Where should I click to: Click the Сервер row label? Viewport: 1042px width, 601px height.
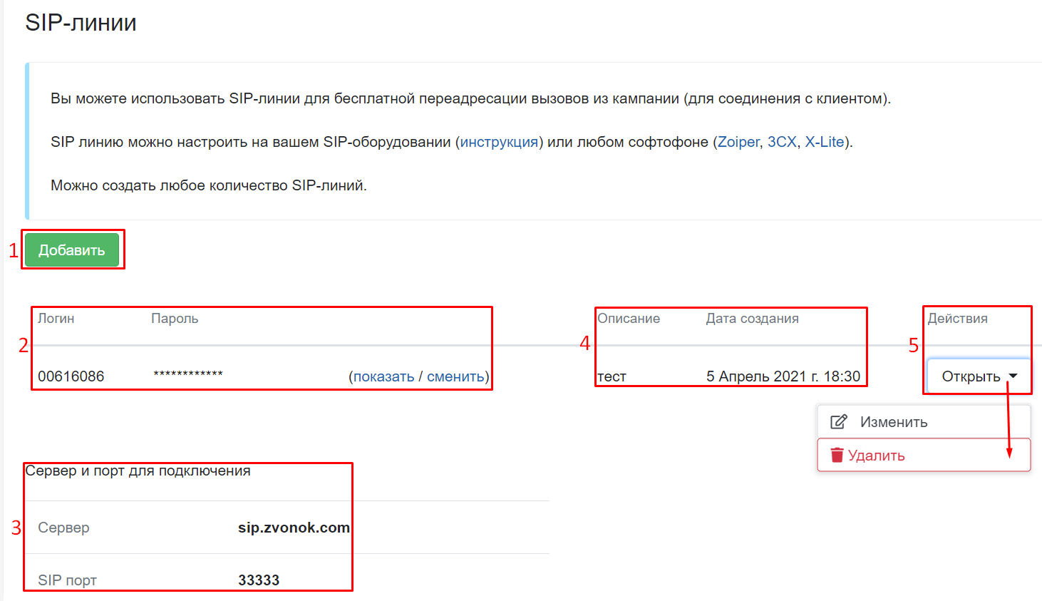[63, 528]
